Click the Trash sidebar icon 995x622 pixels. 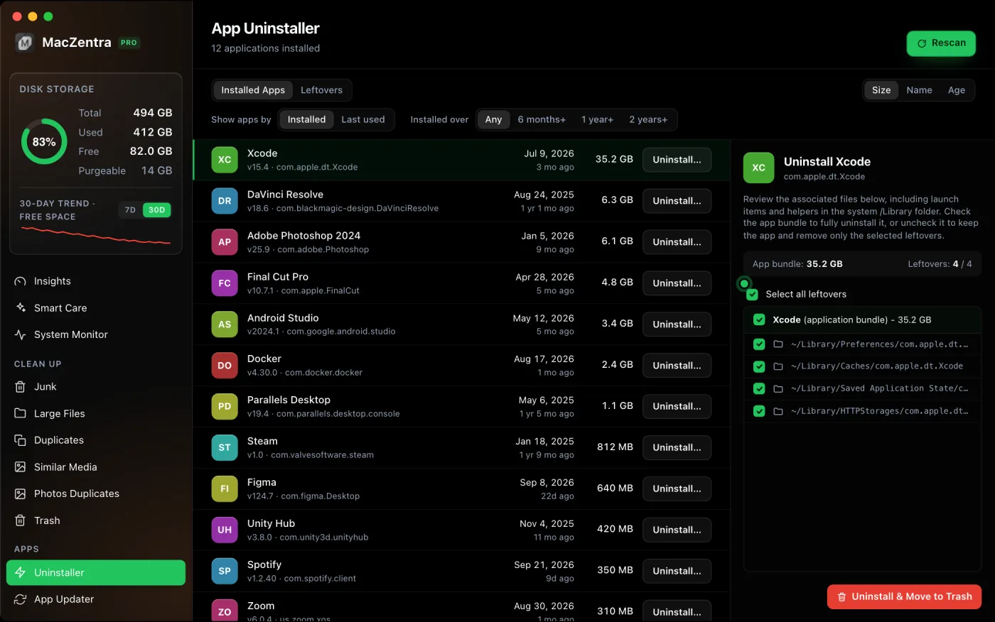[x=20, y=520]
